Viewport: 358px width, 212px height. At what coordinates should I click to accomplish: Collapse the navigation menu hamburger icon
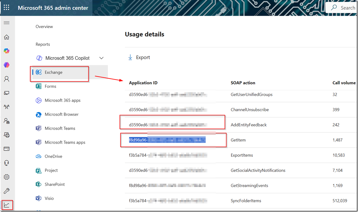pyautogui.click(x=7, y=23)
